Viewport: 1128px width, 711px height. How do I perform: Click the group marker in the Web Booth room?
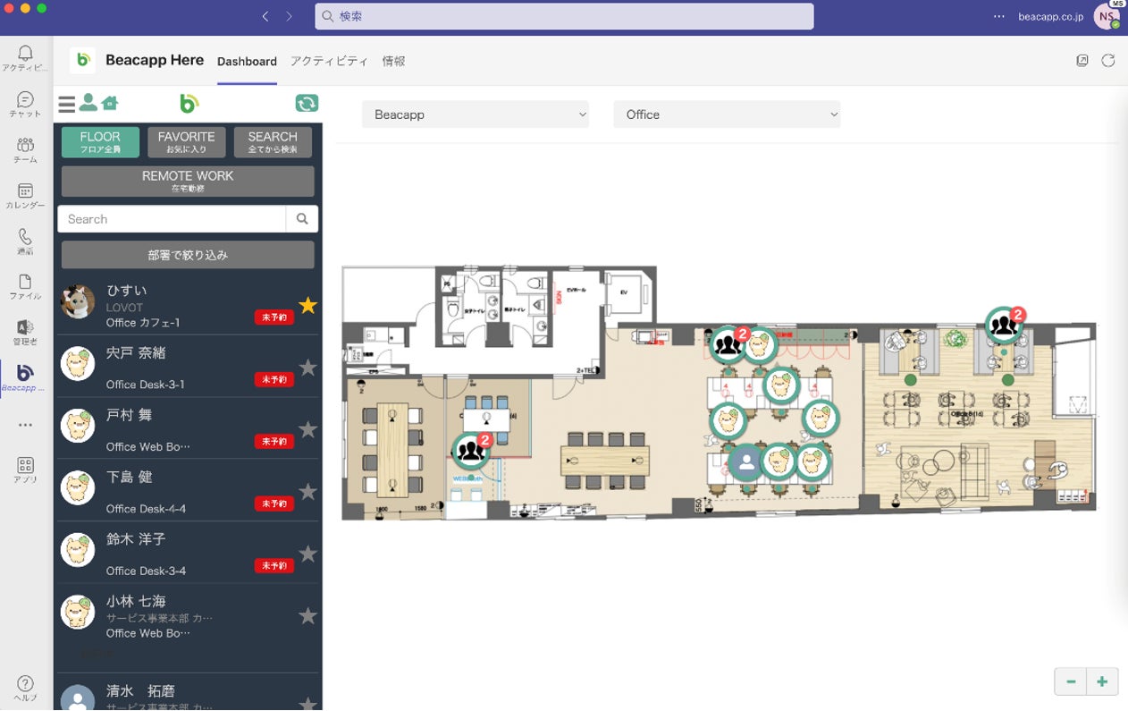pos(471,450)
